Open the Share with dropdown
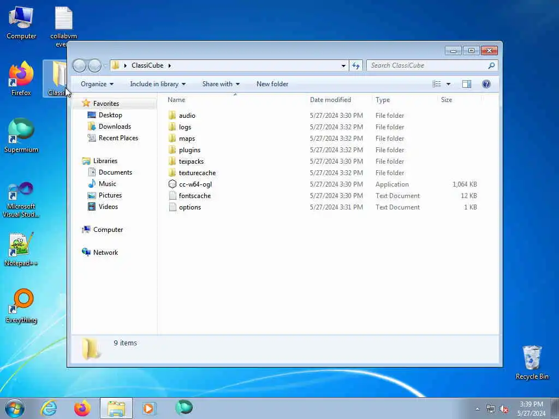 [x=221, y=84]
